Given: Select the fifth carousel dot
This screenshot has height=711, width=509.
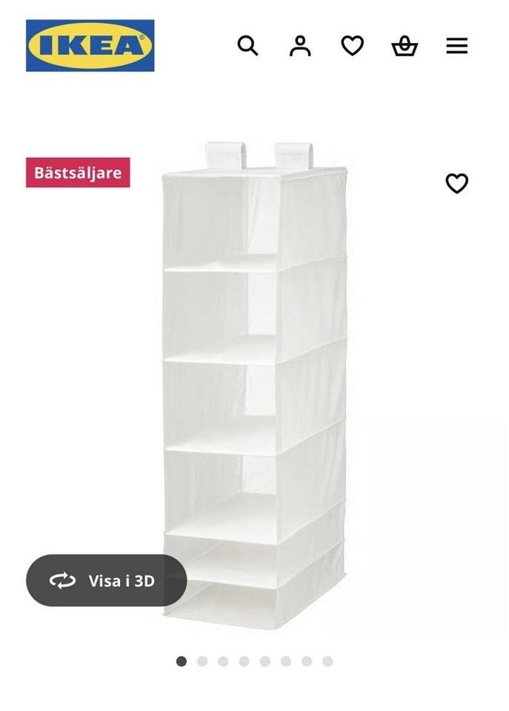Looking at the screenshot, I should [x=265, y=661].
